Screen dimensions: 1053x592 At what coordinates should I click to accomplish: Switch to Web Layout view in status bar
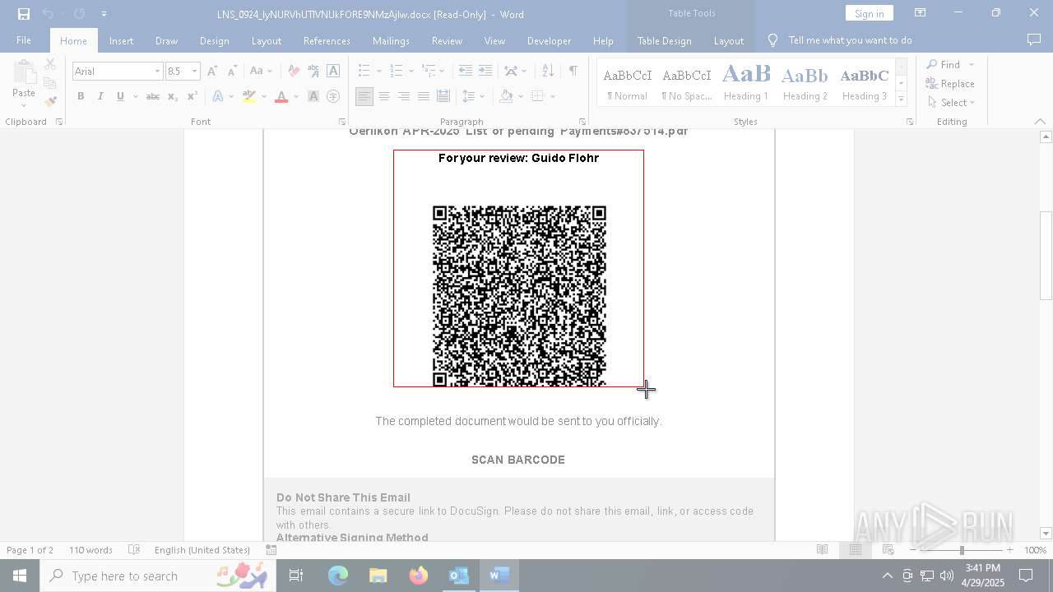(x=888, y=550)
